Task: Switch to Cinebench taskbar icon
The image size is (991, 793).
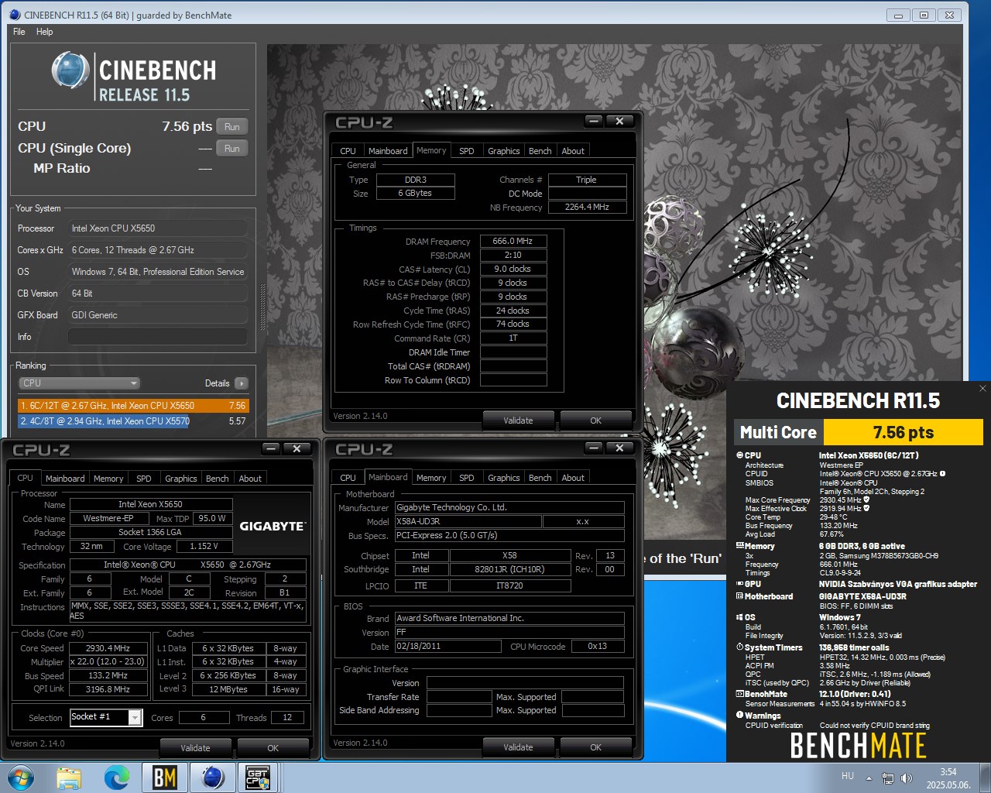Action: (x=212, y=778)
